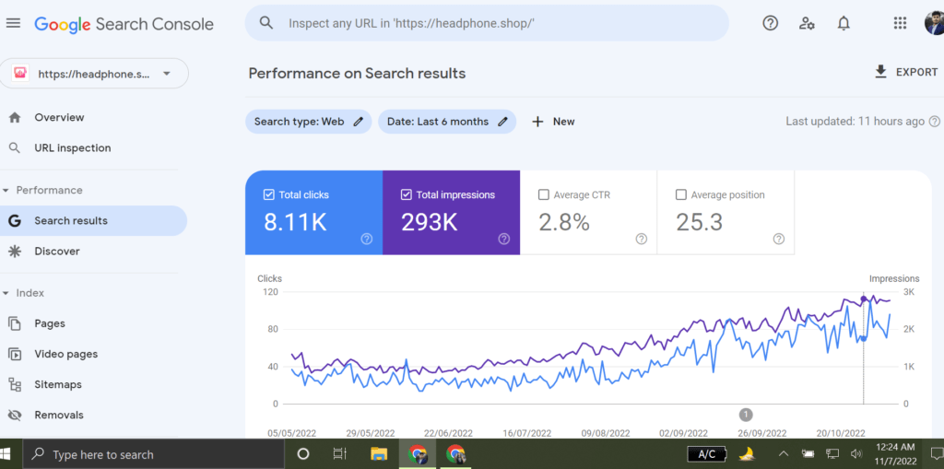The image size is (944, 469).
Task: Click the plus icon for new filter
Action: coord(537,122)
